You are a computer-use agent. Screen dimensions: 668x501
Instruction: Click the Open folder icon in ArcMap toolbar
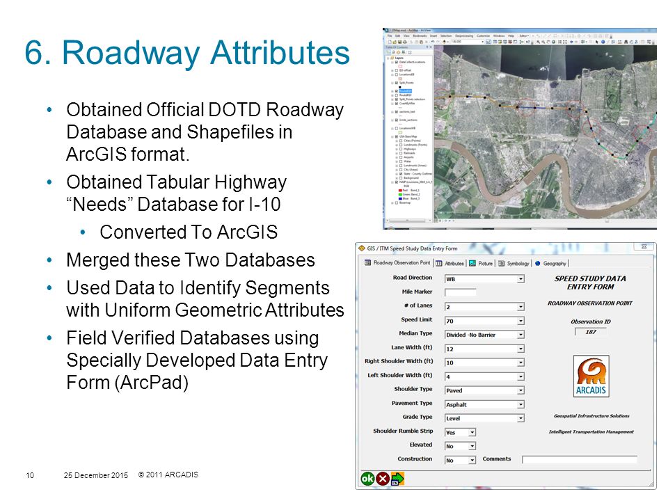(x=395, y=42)
